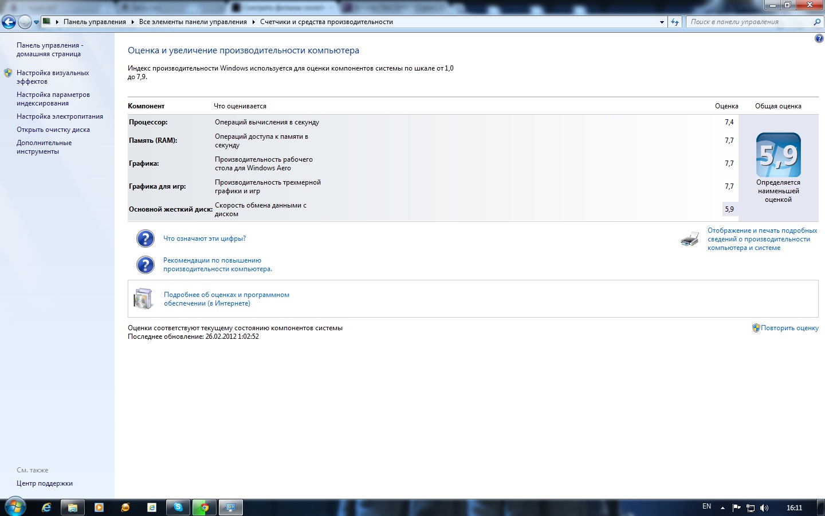The width and height of the screenshot is (825, 516).
Task: Open the help question mark icon at top right
Action: click(x=819, y=39)
